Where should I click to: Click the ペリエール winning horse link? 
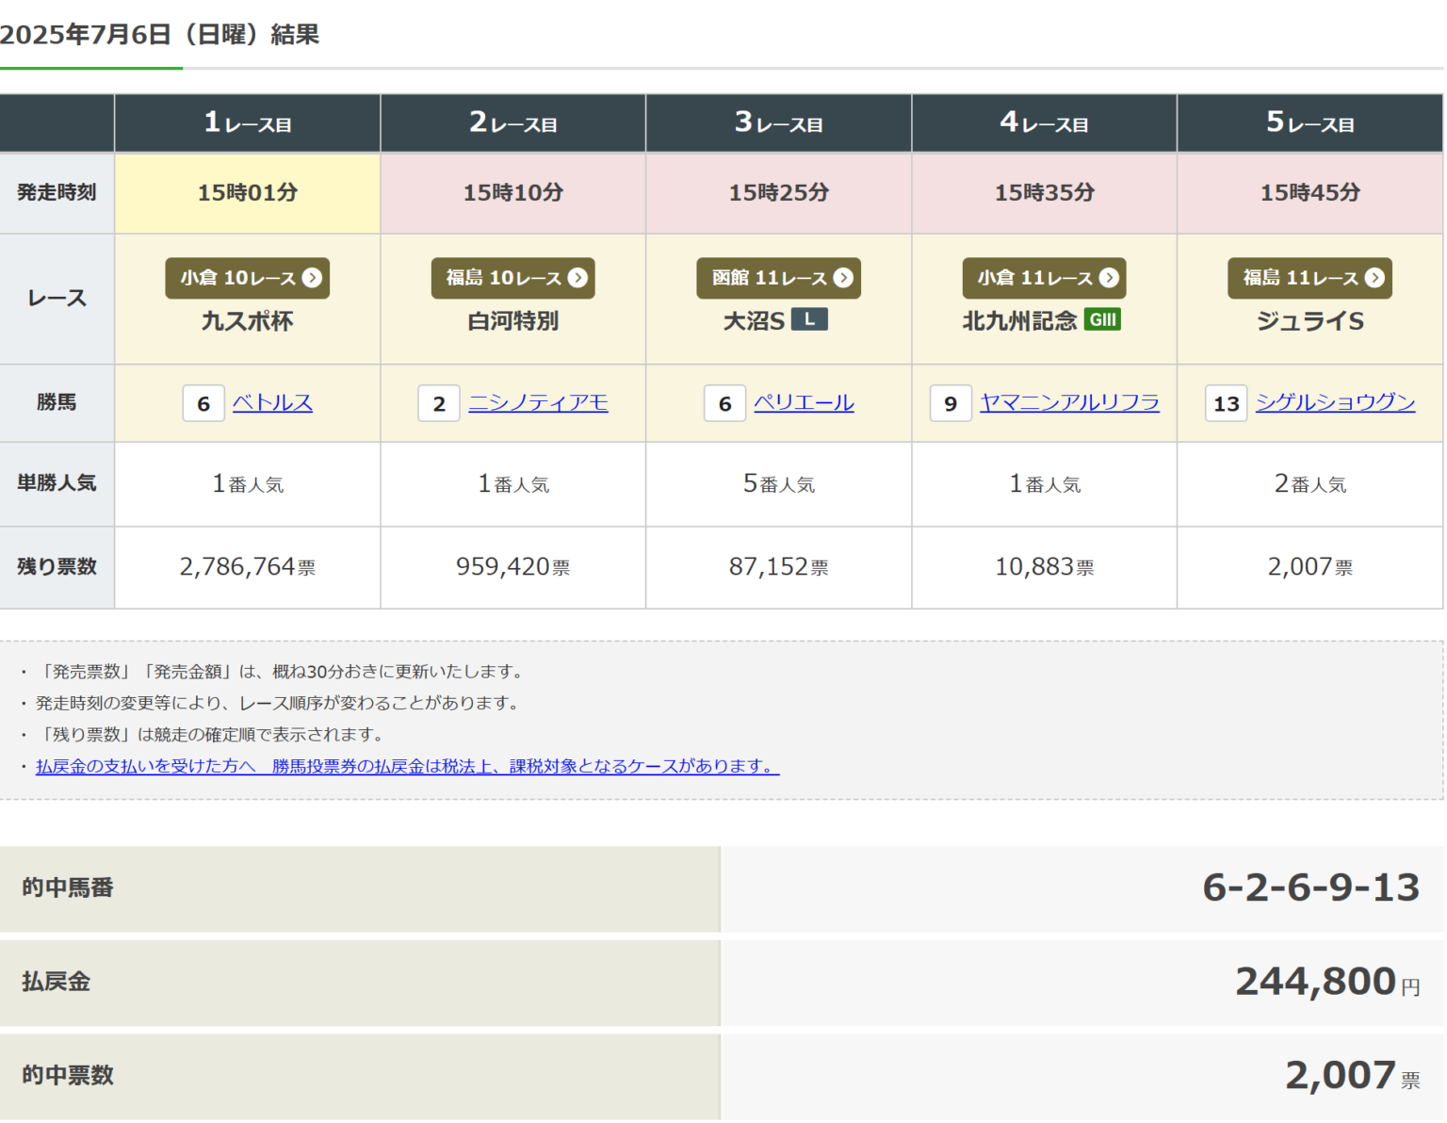[x=805, y=402]
